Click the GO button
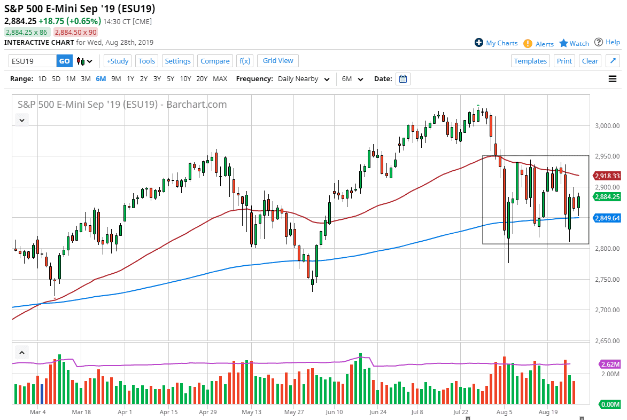 pos(64,61)
